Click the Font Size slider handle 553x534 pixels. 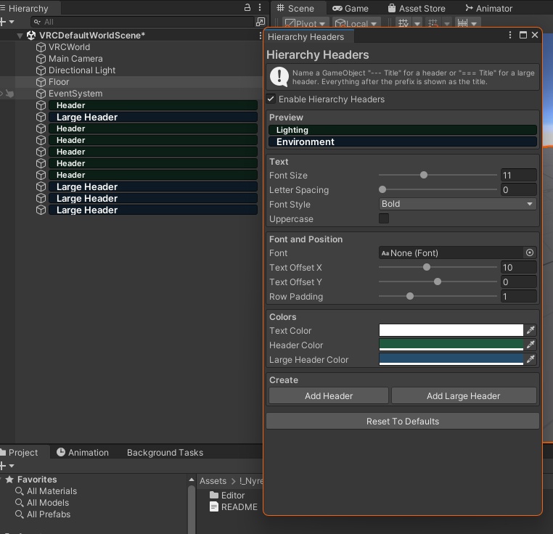tap(424, 175)
